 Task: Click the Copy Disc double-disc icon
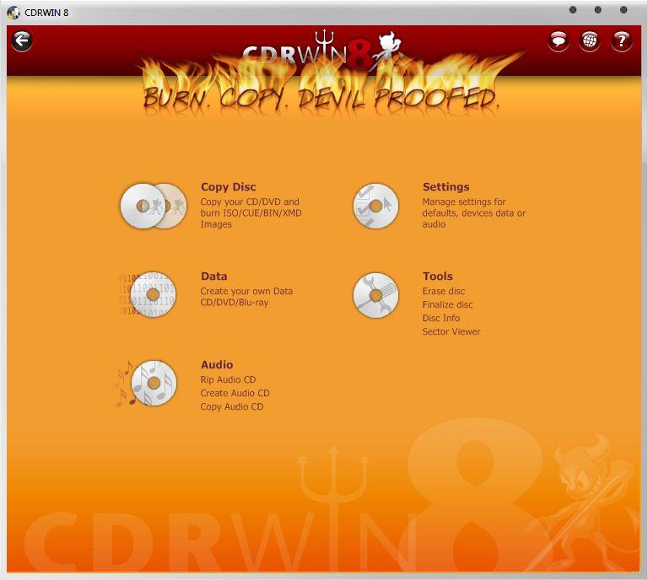tap(154, 206)
